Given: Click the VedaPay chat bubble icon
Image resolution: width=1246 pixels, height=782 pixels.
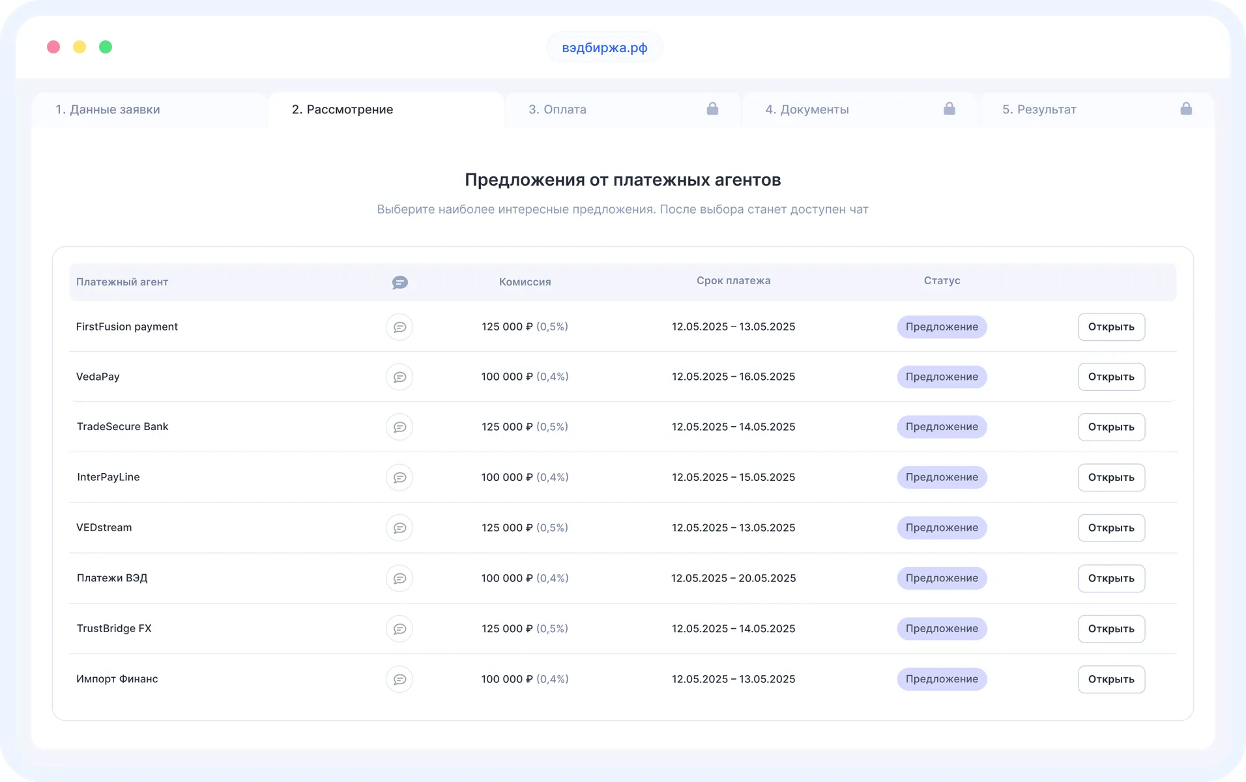Looking at the screenshot, I should pyautogui.click(x=399, y=377).
